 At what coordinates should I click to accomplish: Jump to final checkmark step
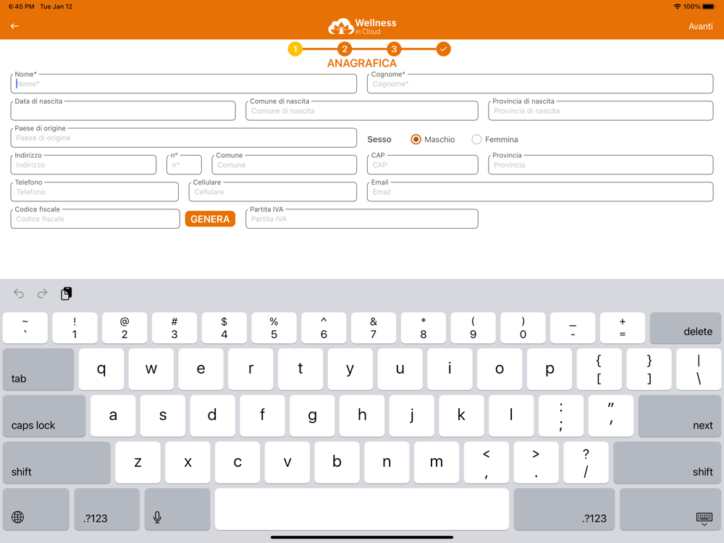[x=443, y=49]
